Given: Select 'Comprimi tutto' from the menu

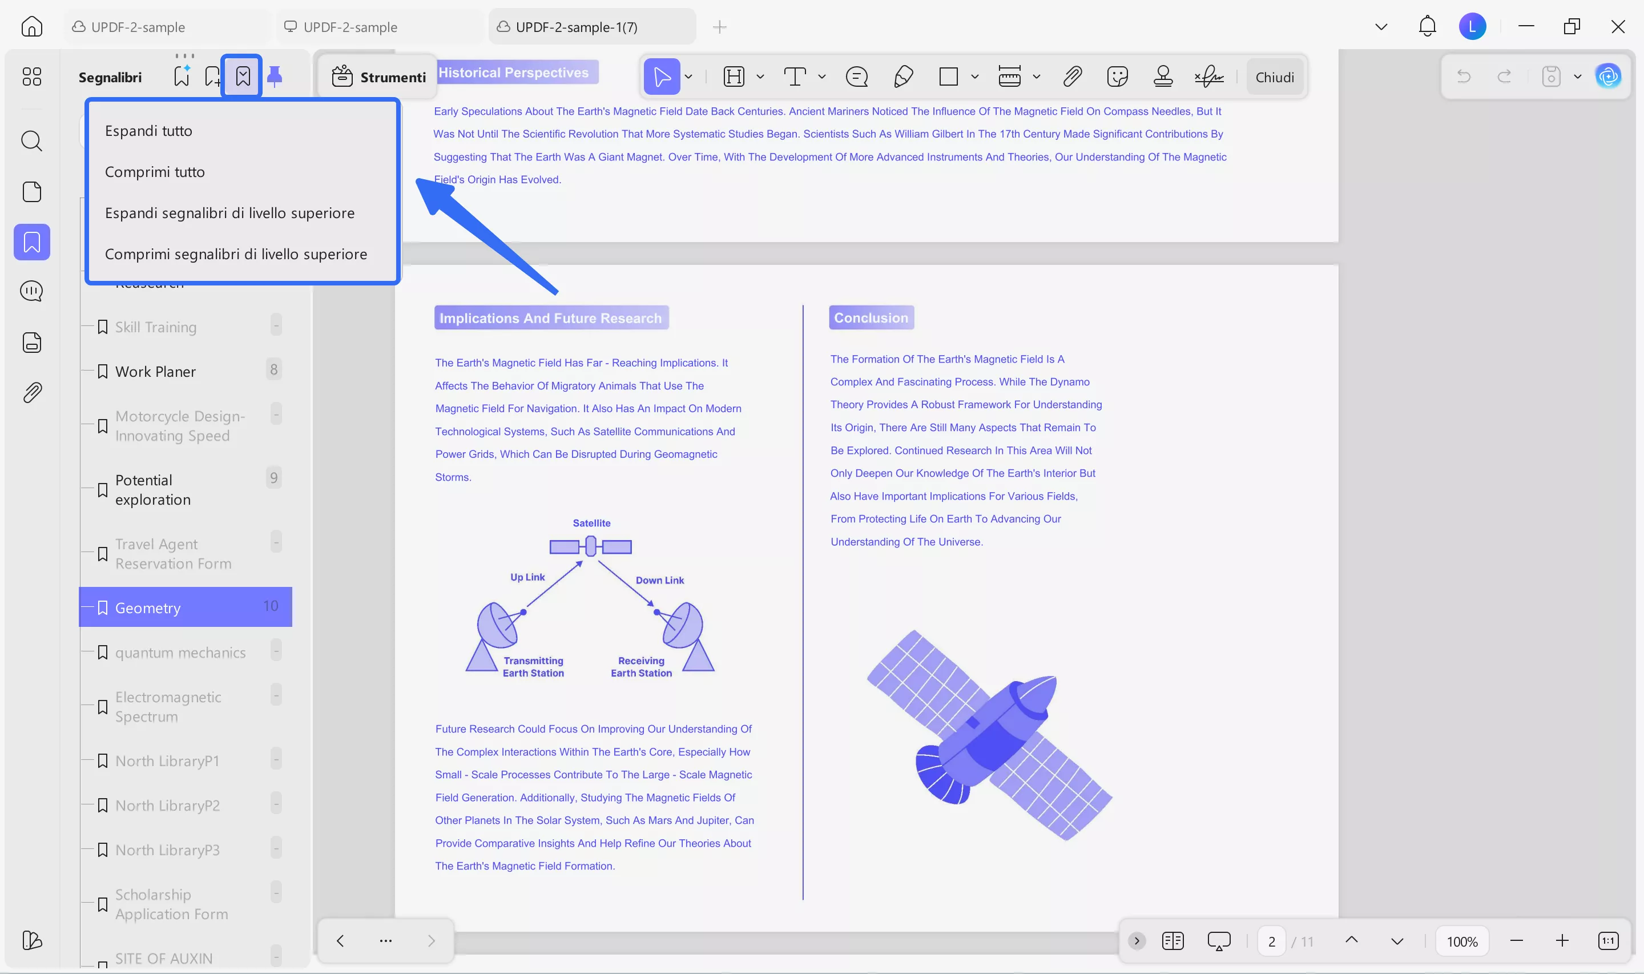Looking at the screenshot, I should tap(155, 171).
